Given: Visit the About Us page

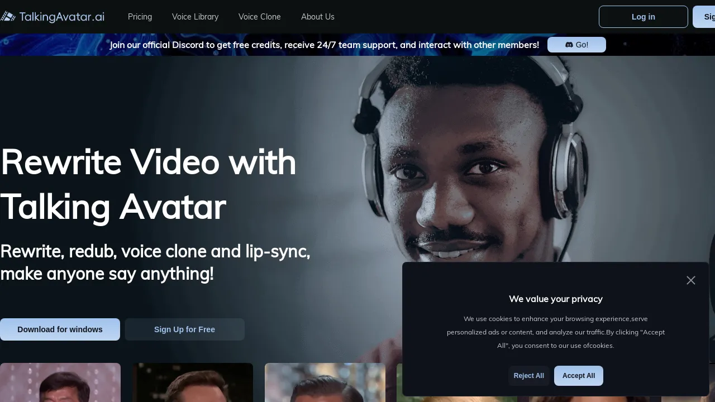Looking at the screenshot, I should click(x=317, y=17).
